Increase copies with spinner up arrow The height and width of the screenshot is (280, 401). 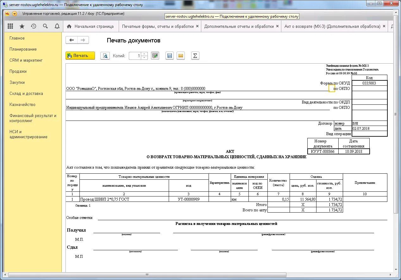pos(144,54)
